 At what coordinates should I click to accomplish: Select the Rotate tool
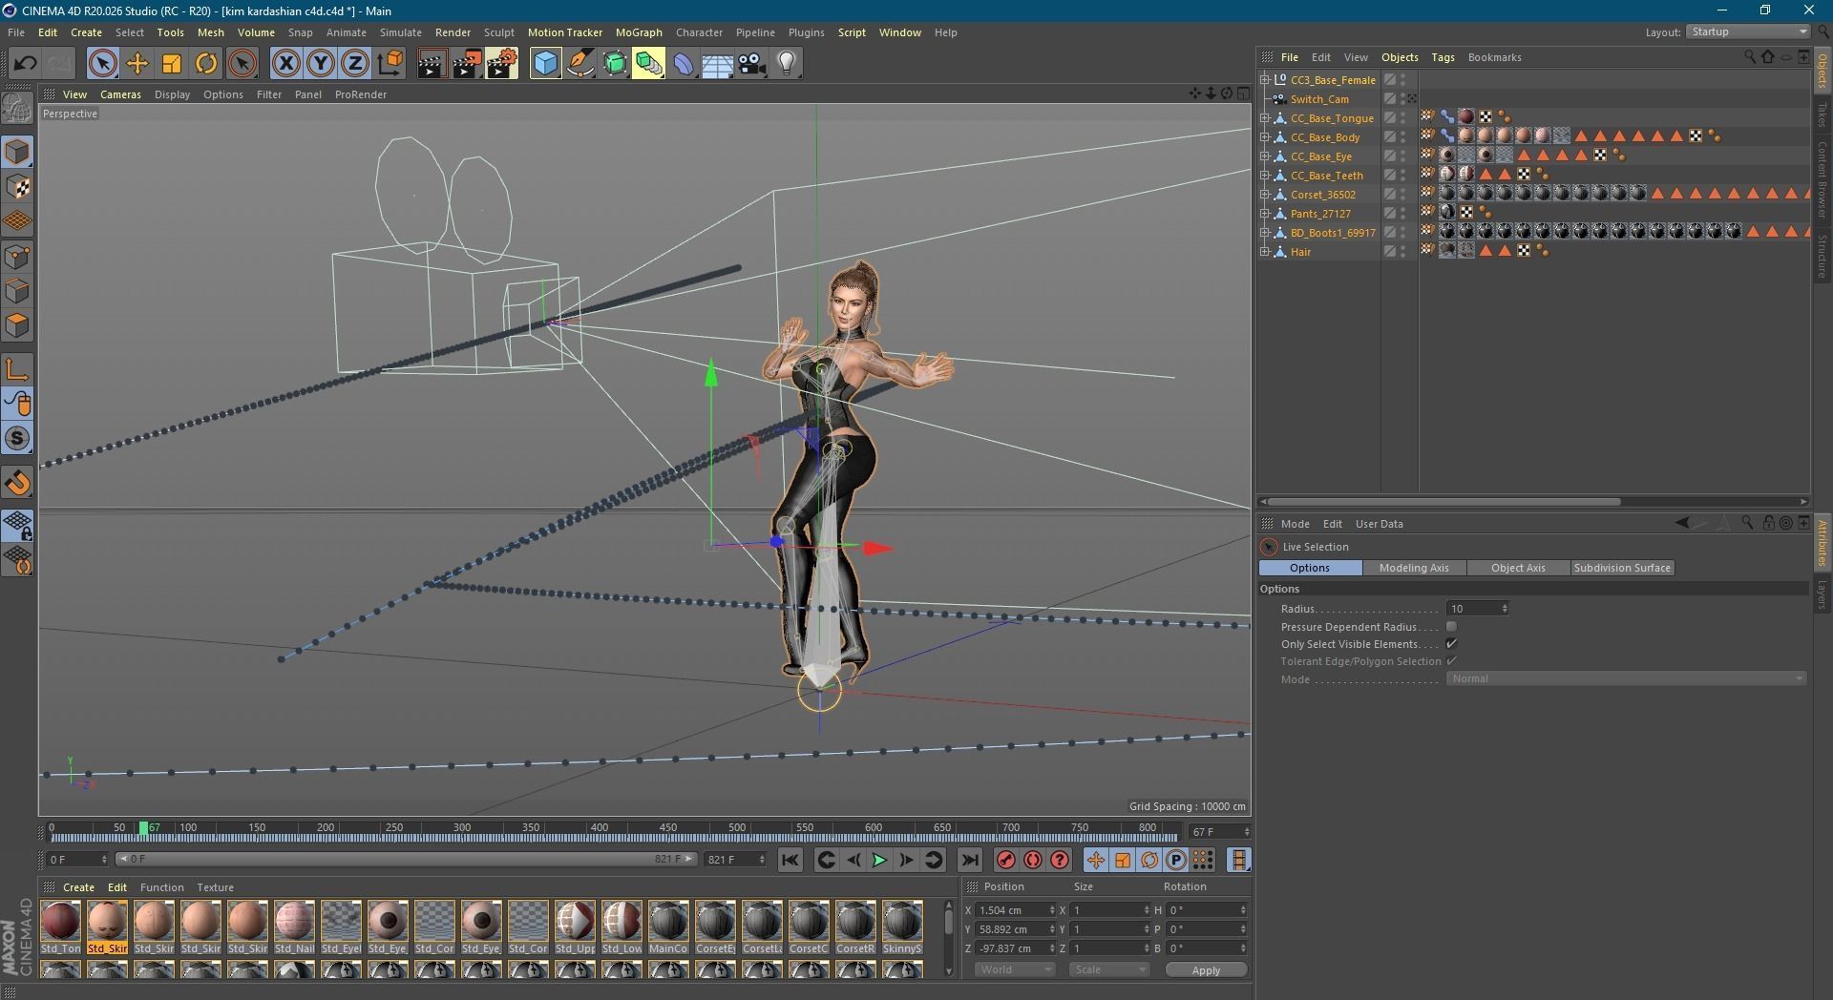pos(205,64)
